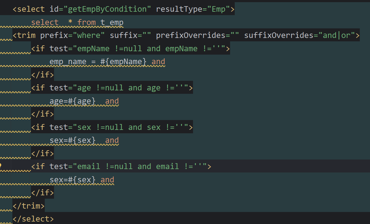Click the resultType "Emp" value

pos(219,9)
